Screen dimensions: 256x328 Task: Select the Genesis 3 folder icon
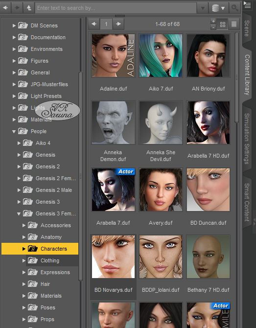(27, 202)
